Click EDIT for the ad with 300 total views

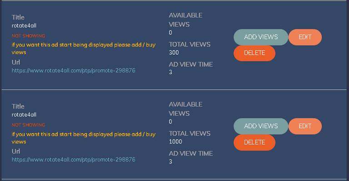(x=305, y=37)
